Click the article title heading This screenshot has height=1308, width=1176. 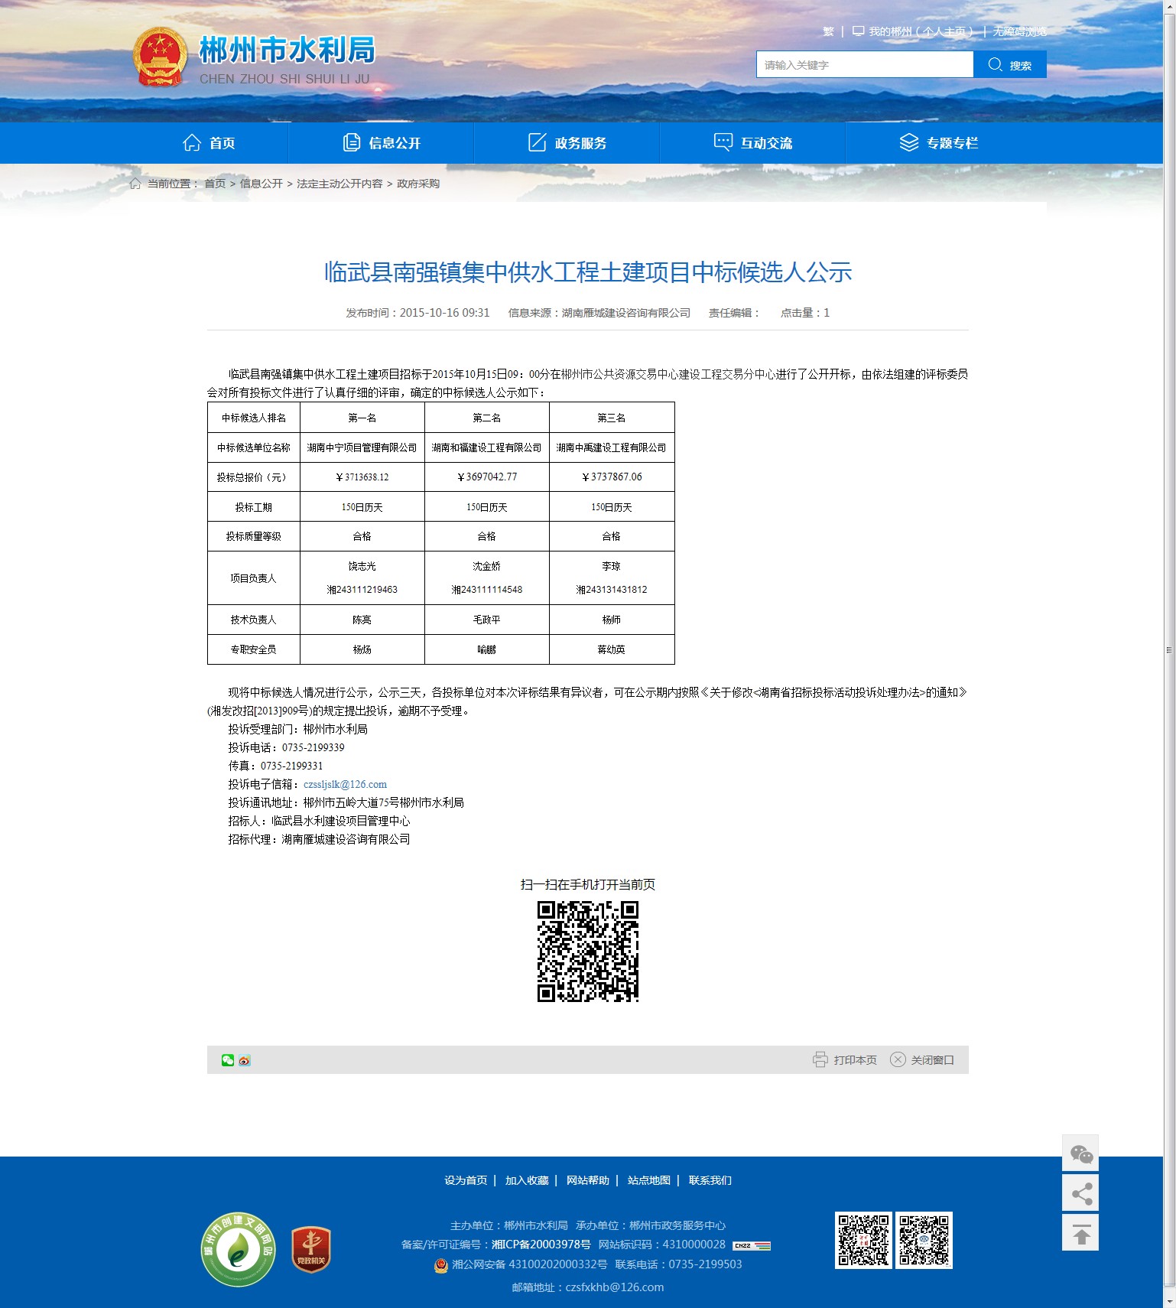[x=587, y=272]
